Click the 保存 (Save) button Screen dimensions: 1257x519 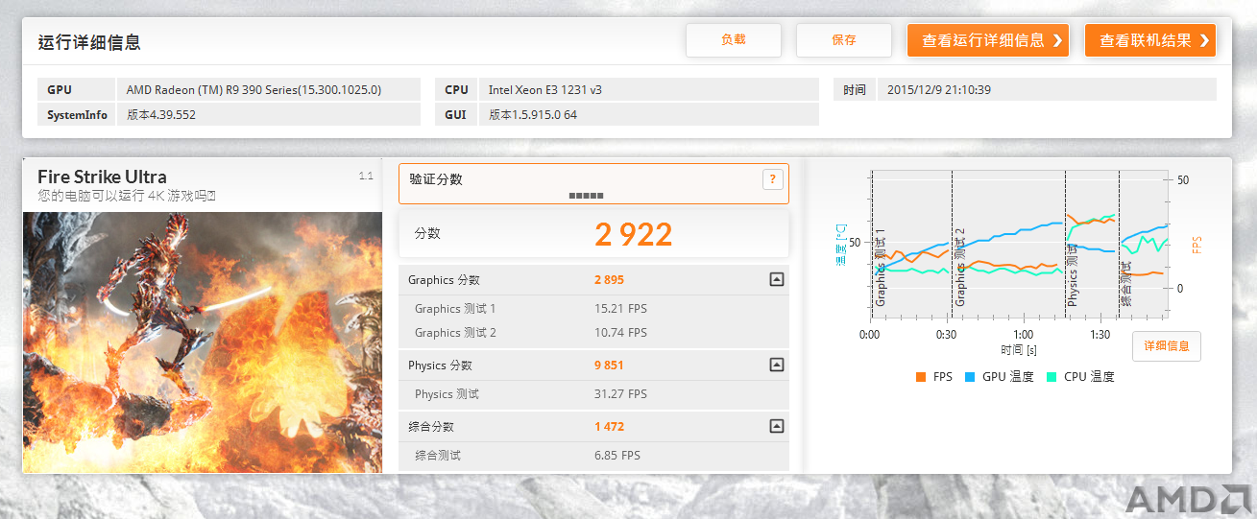(x=843, y=40)
